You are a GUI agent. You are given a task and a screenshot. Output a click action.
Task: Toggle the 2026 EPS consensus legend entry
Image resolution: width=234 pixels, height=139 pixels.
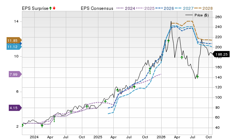coord(165,8)
